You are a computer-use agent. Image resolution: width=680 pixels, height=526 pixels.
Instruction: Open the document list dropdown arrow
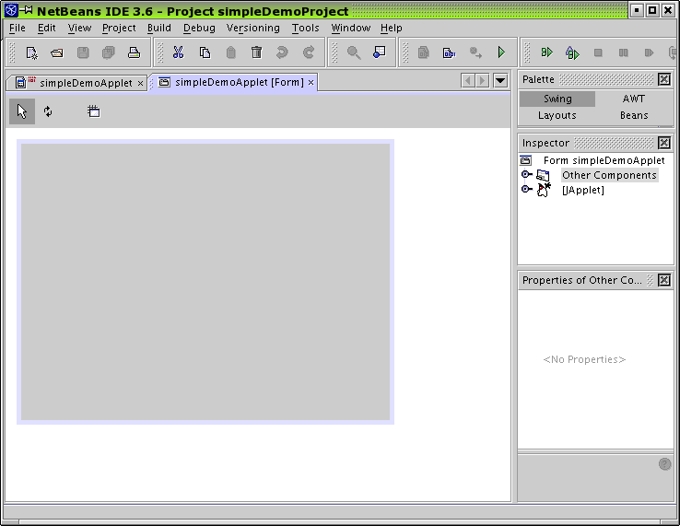(x=500, y=81)
